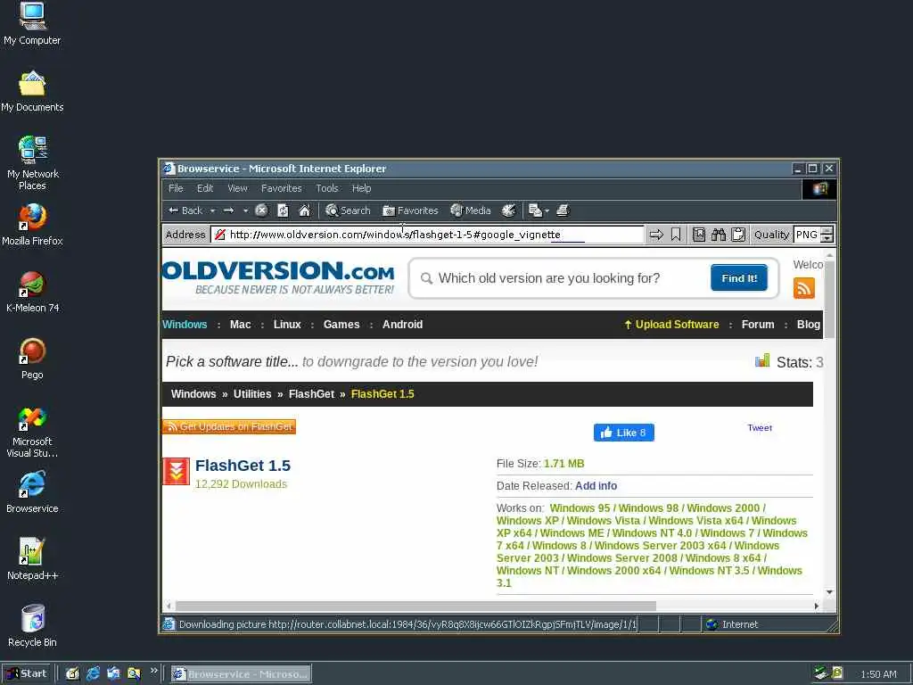913x685 pixels.
Task: Click the Internet Explorer quick launch icon
Action: point(93,673)
